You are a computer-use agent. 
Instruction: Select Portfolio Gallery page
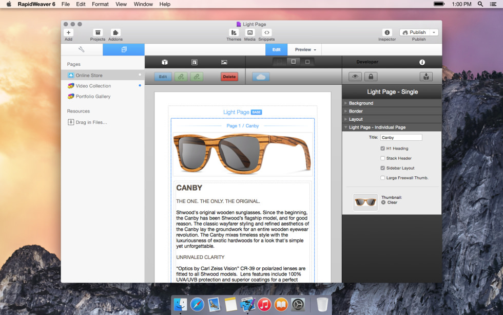point(103,96)
